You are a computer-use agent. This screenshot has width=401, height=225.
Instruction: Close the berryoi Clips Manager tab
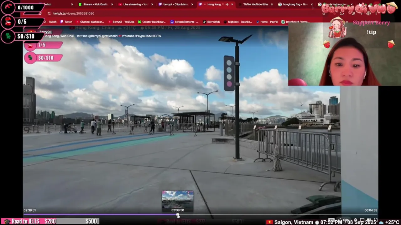(x=192, y=4)
